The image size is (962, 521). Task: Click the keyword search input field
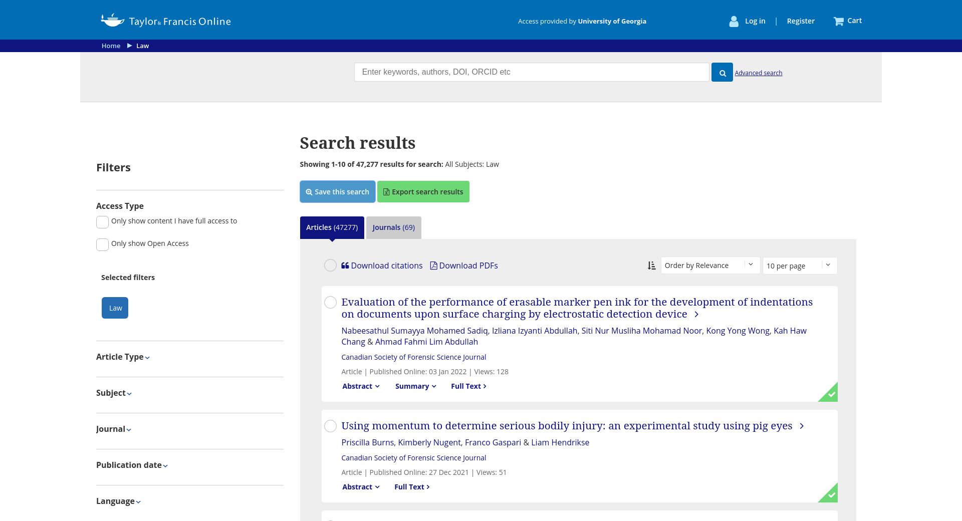point(531,72)
